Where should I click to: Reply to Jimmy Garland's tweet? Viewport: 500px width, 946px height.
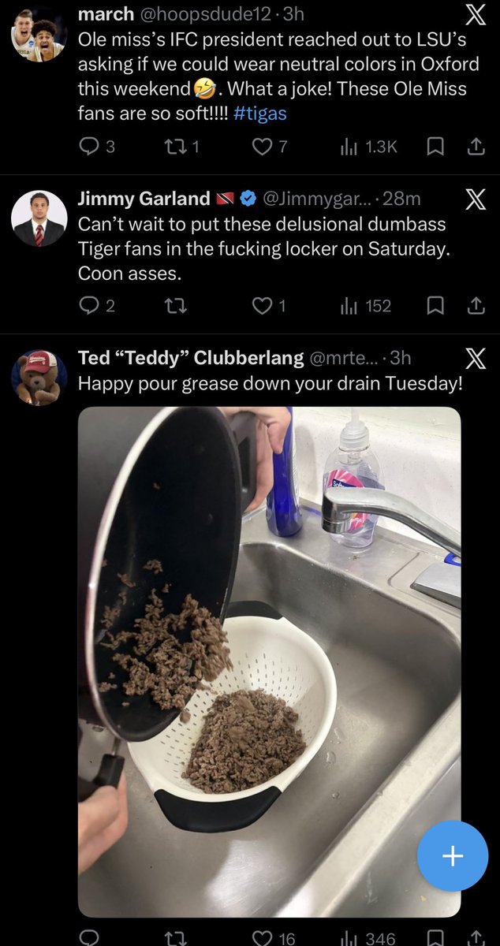click(98, 306)
